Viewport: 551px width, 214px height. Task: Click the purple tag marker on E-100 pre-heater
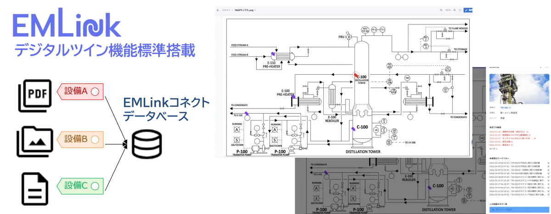pos(292,92)
